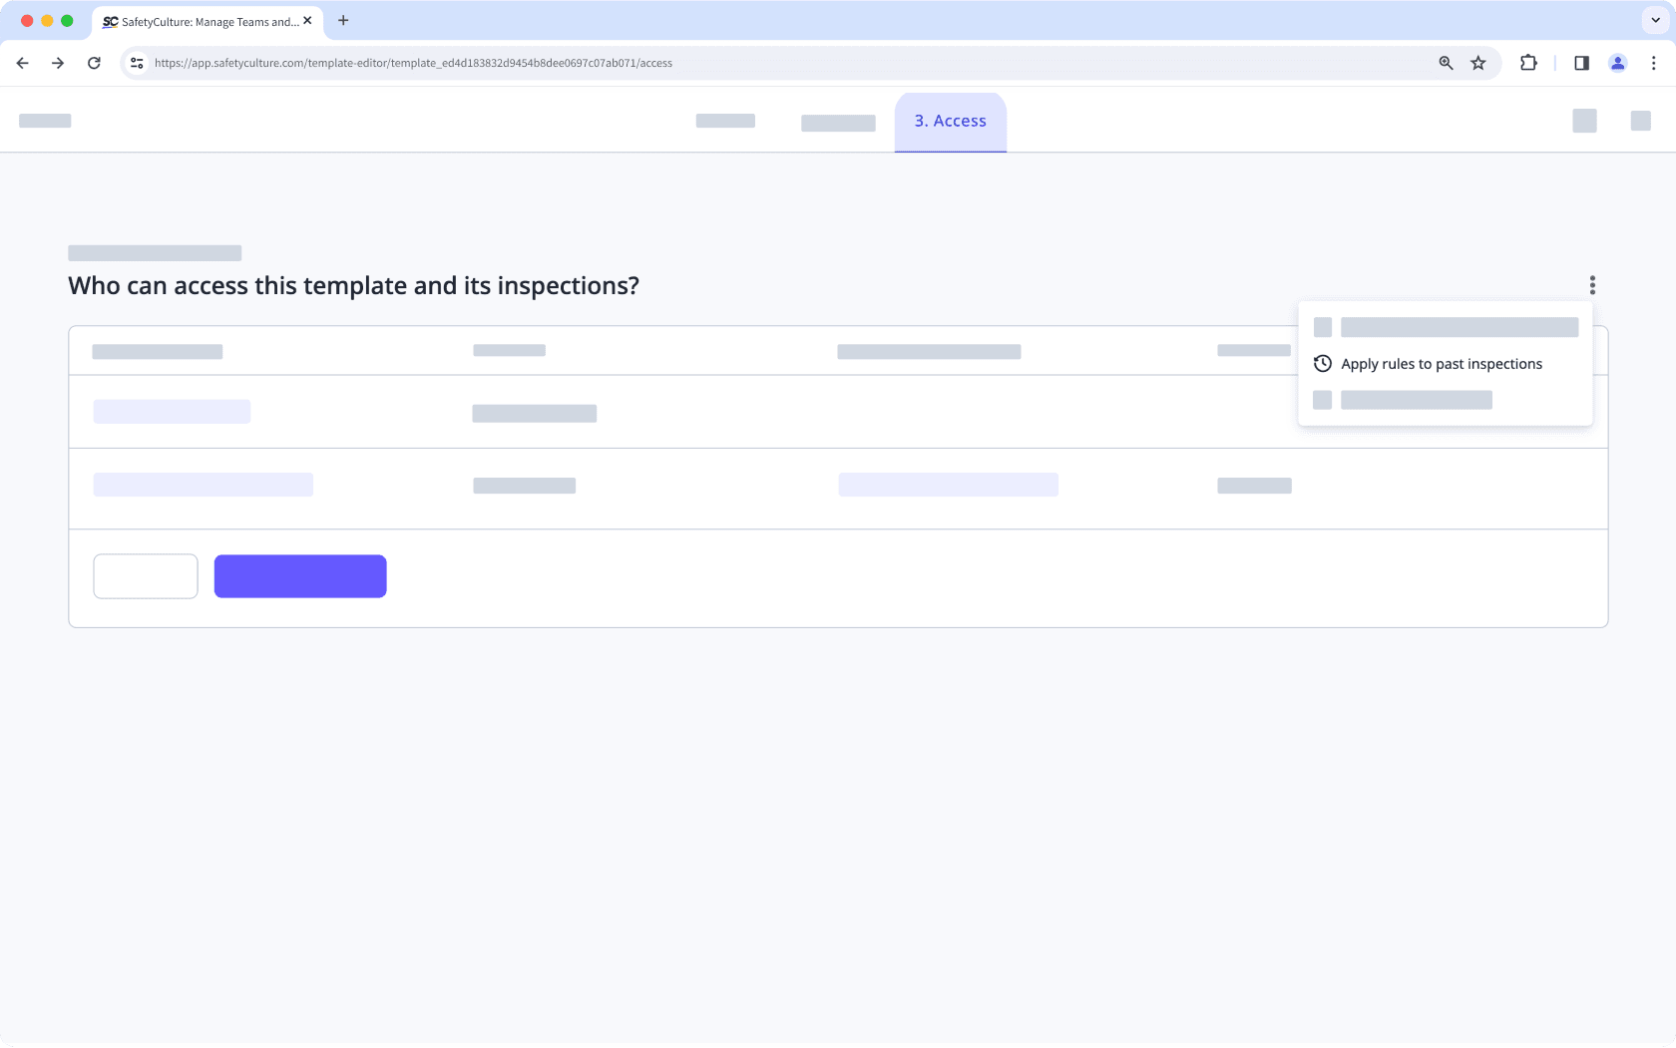
Task: Click the SafetyCulture browser tab
Action: (200, 21)
